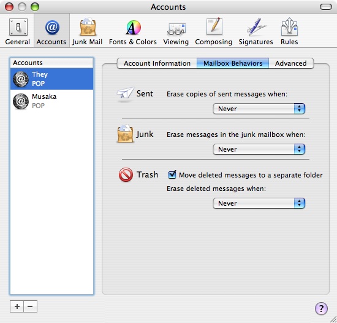The height and width of the screenshot is (323, 337).
Task: Switch to the Account Information tab
Action: point(157,63)
